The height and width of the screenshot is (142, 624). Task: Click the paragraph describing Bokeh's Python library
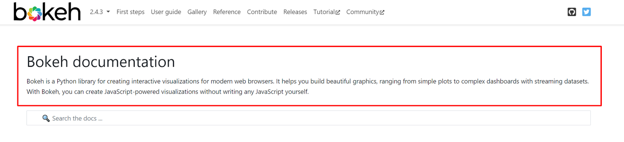(308, 87)
